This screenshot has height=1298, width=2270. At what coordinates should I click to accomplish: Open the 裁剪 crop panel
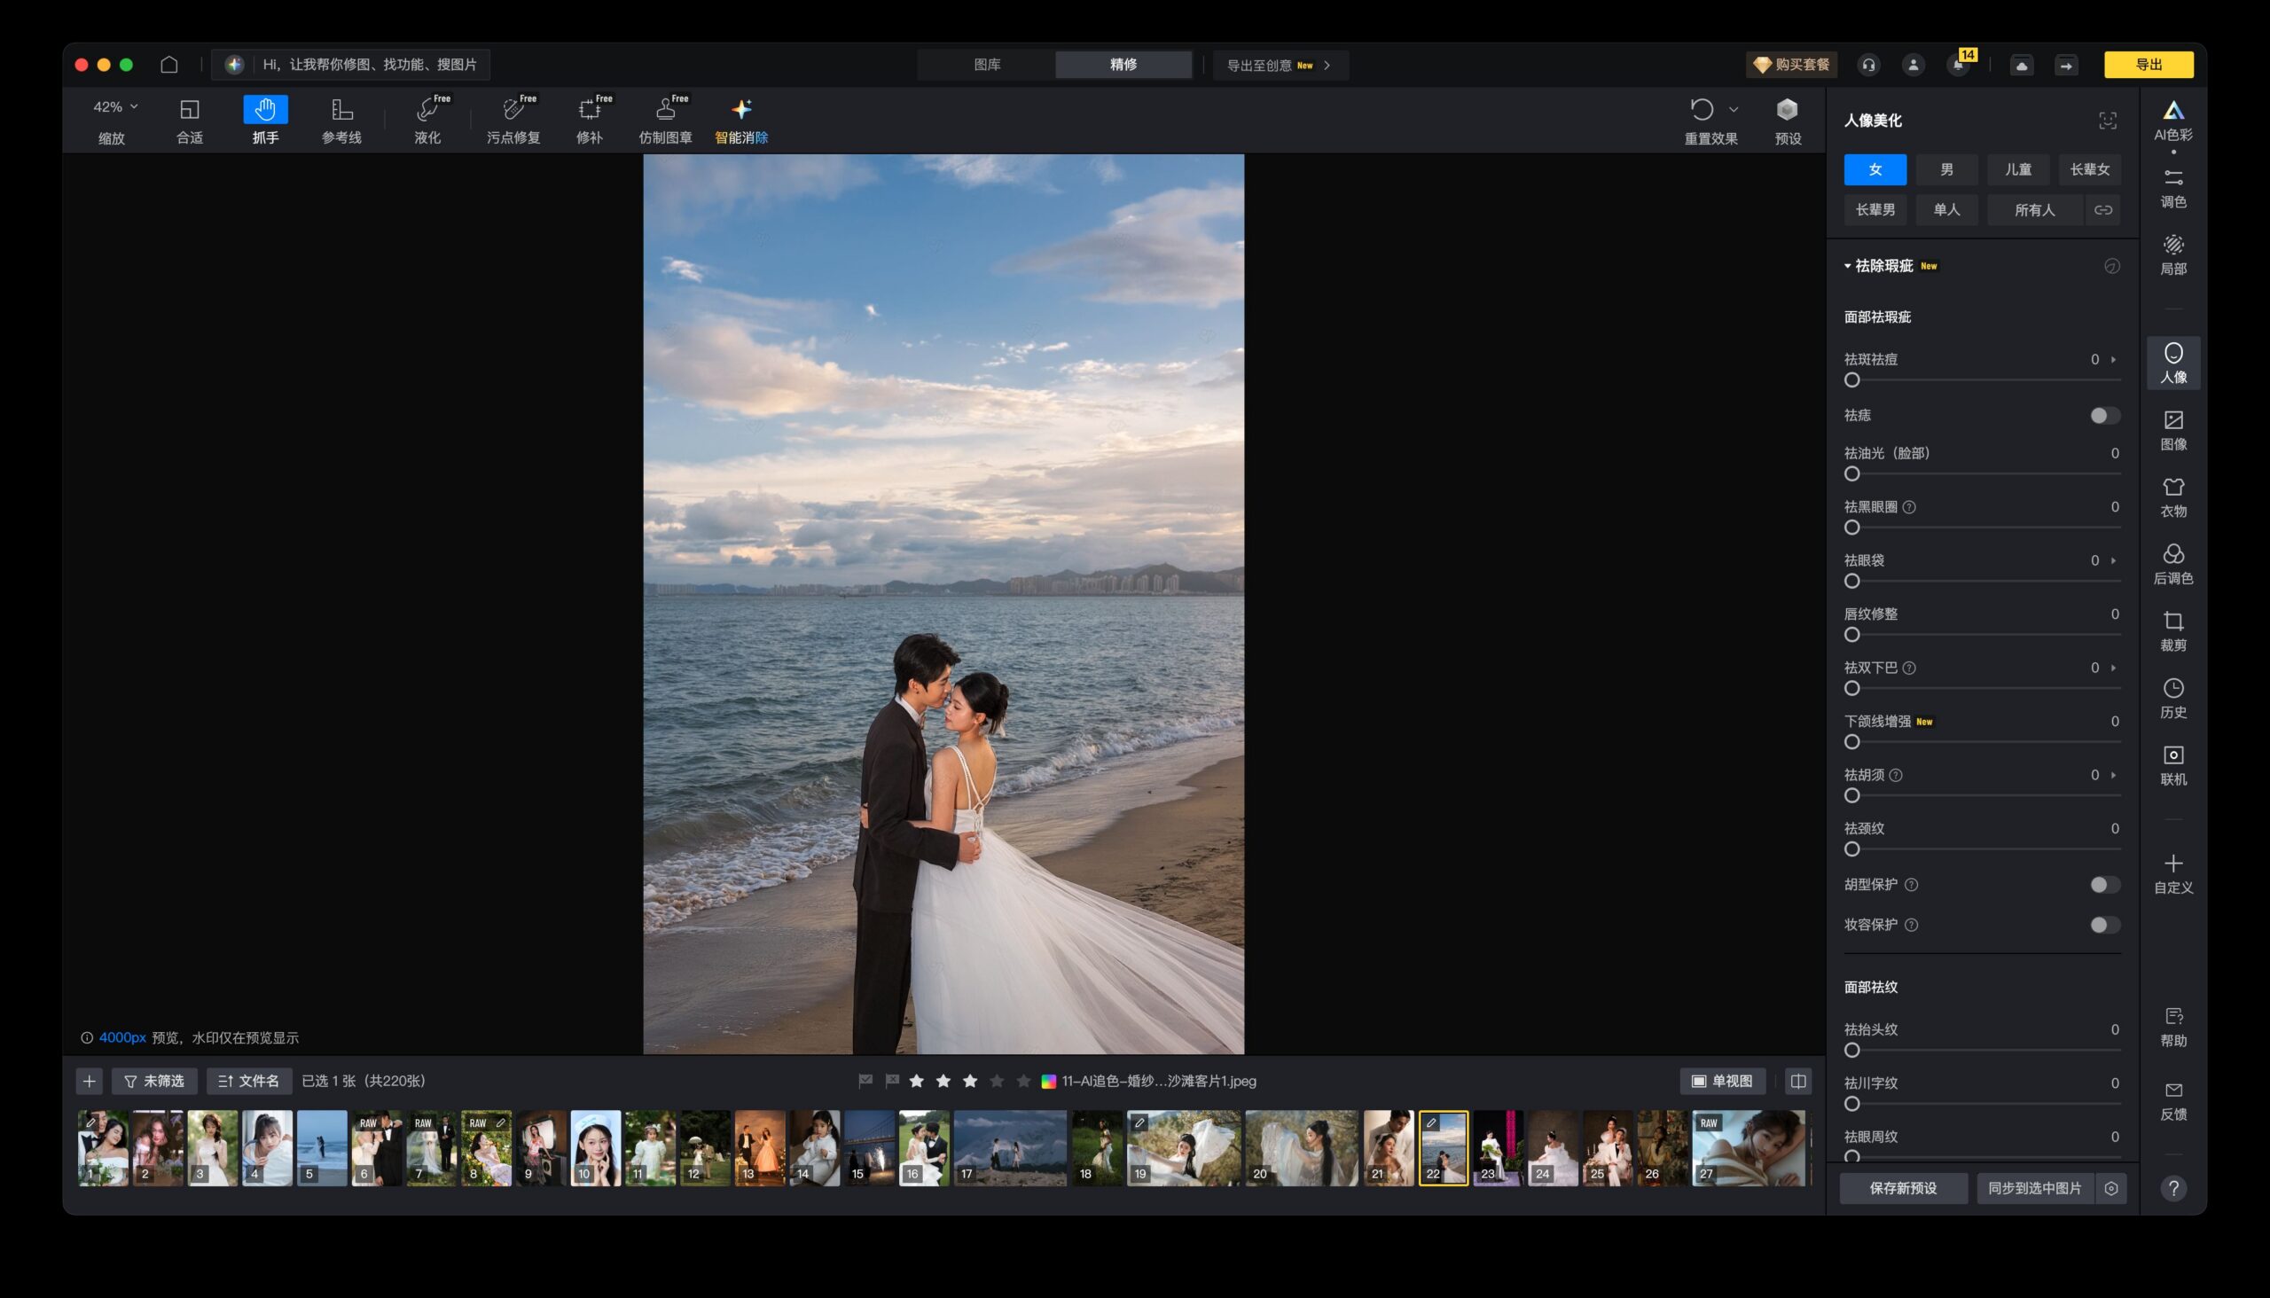click(2172, 630)
